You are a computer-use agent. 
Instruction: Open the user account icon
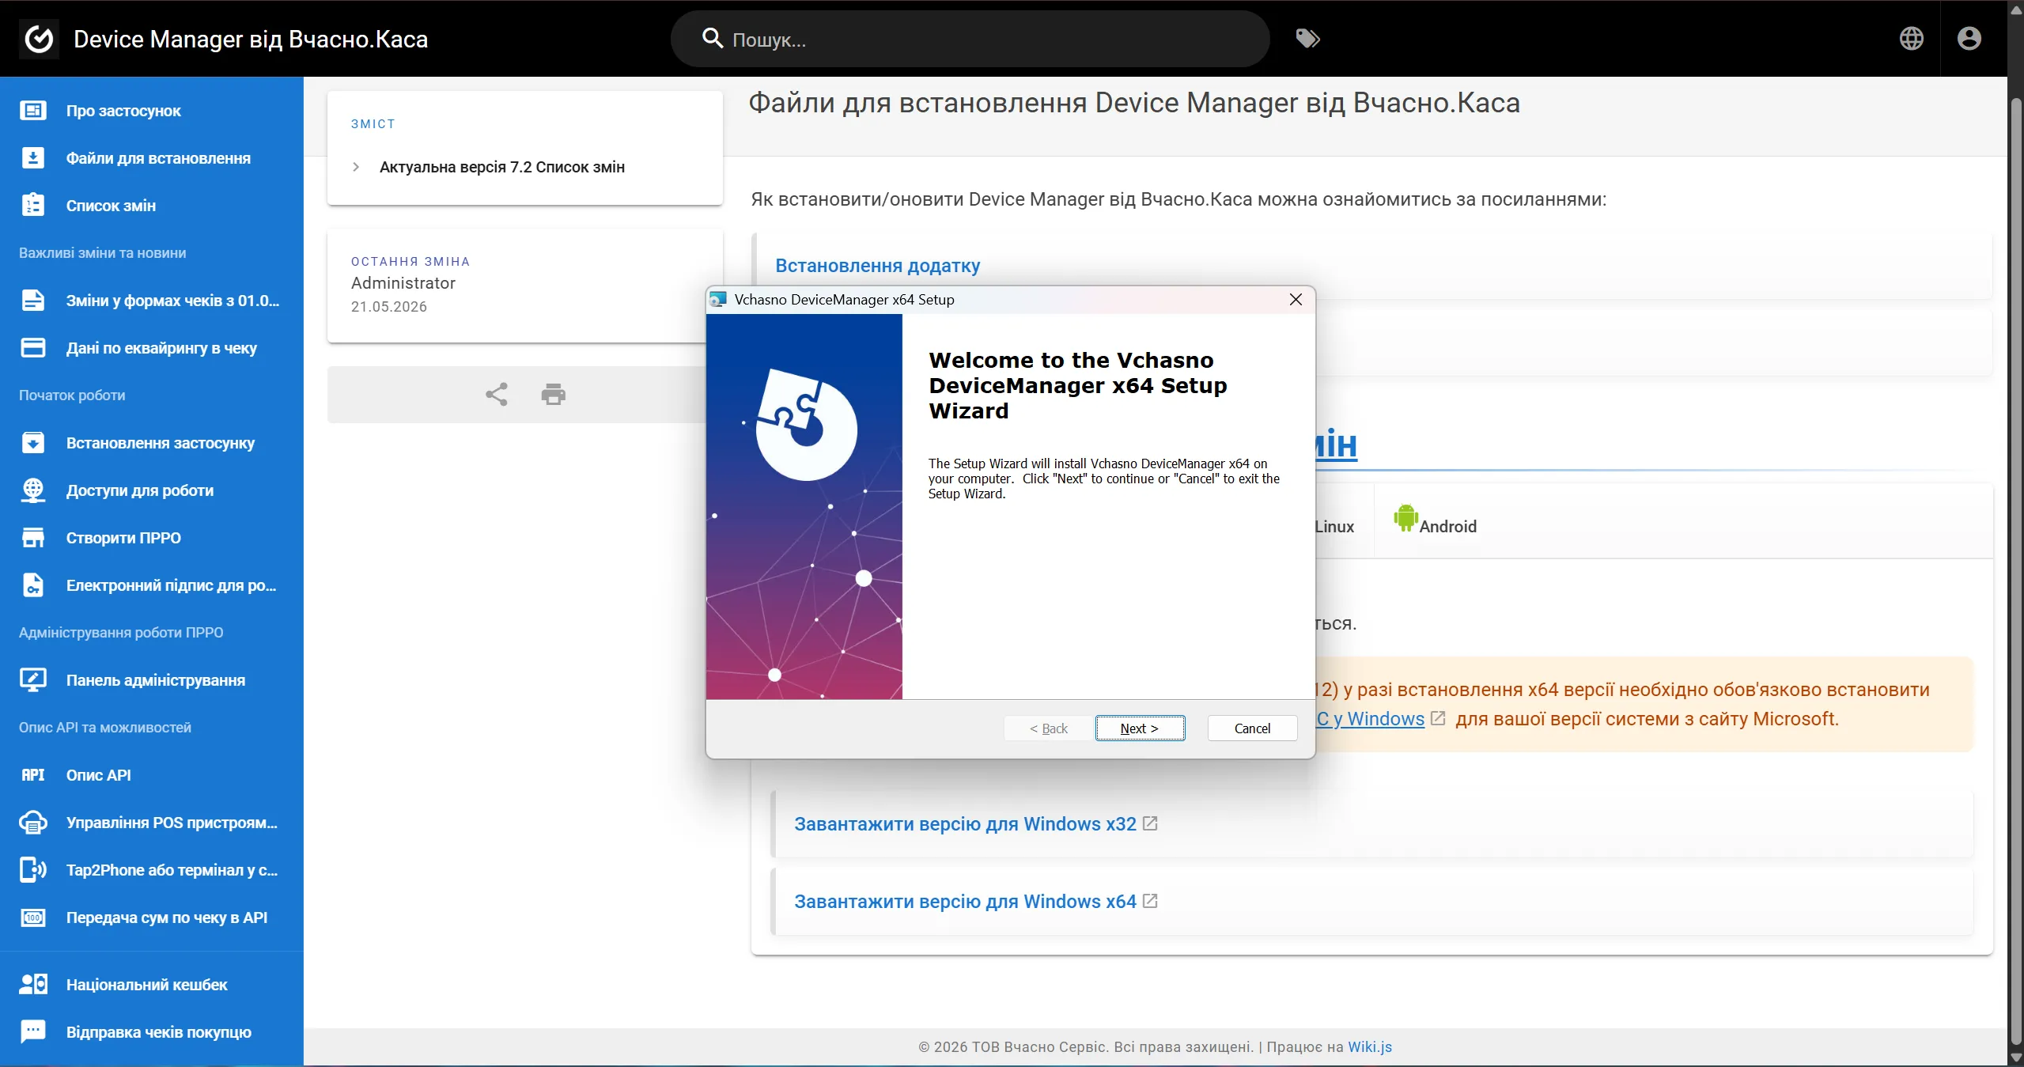(x=1969, y=39)
